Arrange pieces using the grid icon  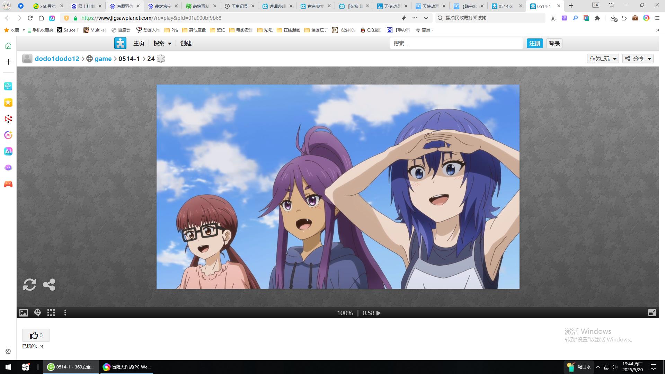pos(51,313)
